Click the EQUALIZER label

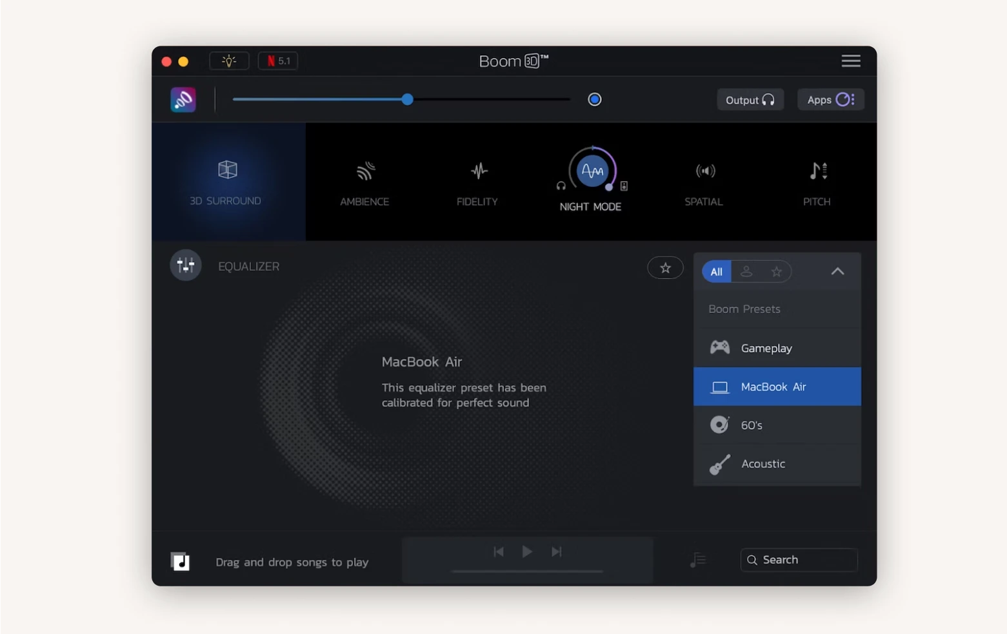pyautogui.click(x=249, y=266)
